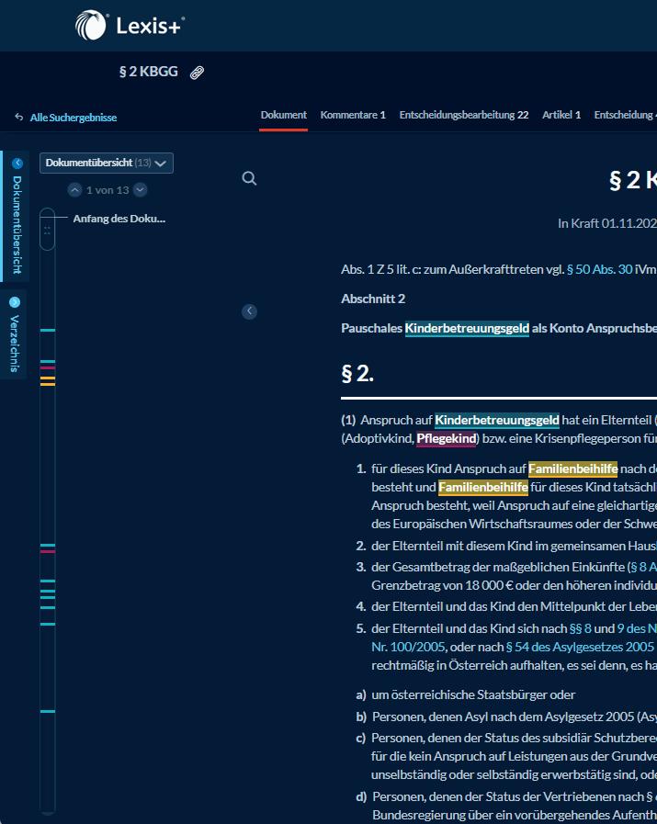
Task: Switch to Entscheidungsbearbeitung 22 tab
Action: tap(464, 115)
